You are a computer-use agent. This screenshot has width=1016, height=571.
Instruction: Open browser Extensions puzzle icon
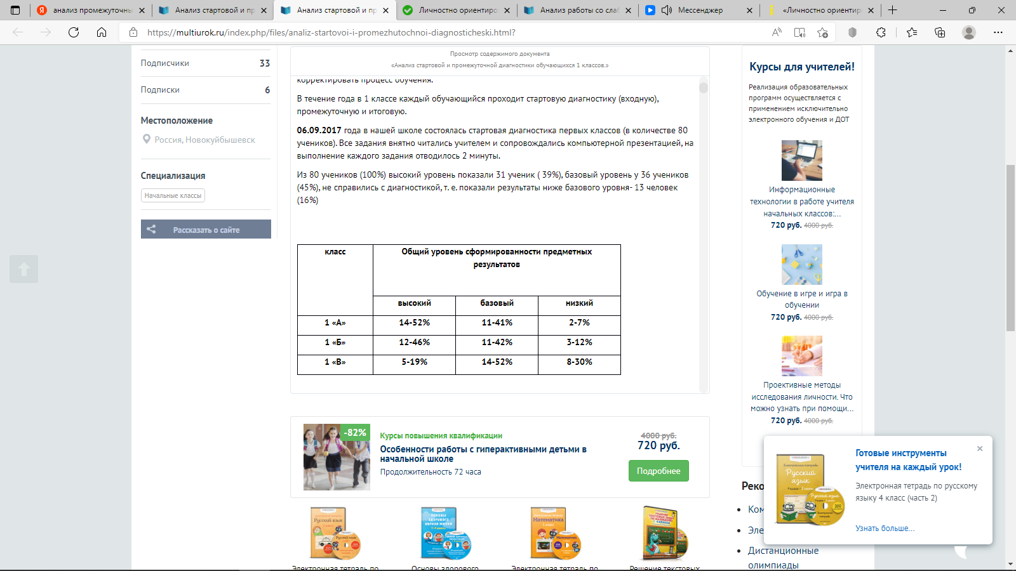[881, 32]
